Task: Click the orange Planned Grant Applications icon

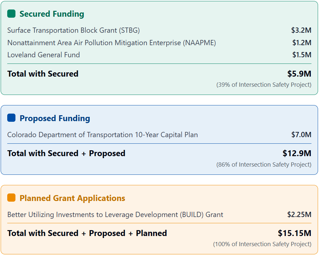Action: [11, 198]
